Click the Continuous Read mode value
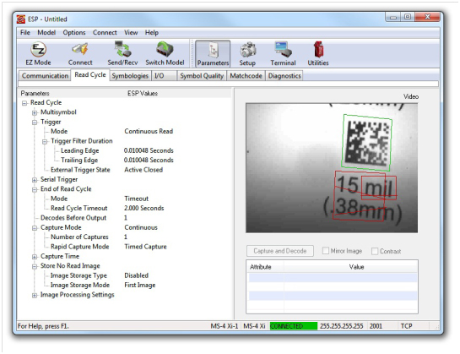This screenshot has width=460, height=354. [149, 131]
